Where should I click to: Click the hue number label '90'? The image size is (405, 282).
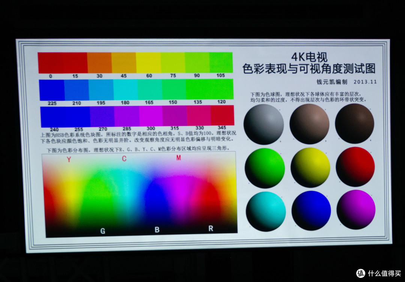[x=197, y=76]
